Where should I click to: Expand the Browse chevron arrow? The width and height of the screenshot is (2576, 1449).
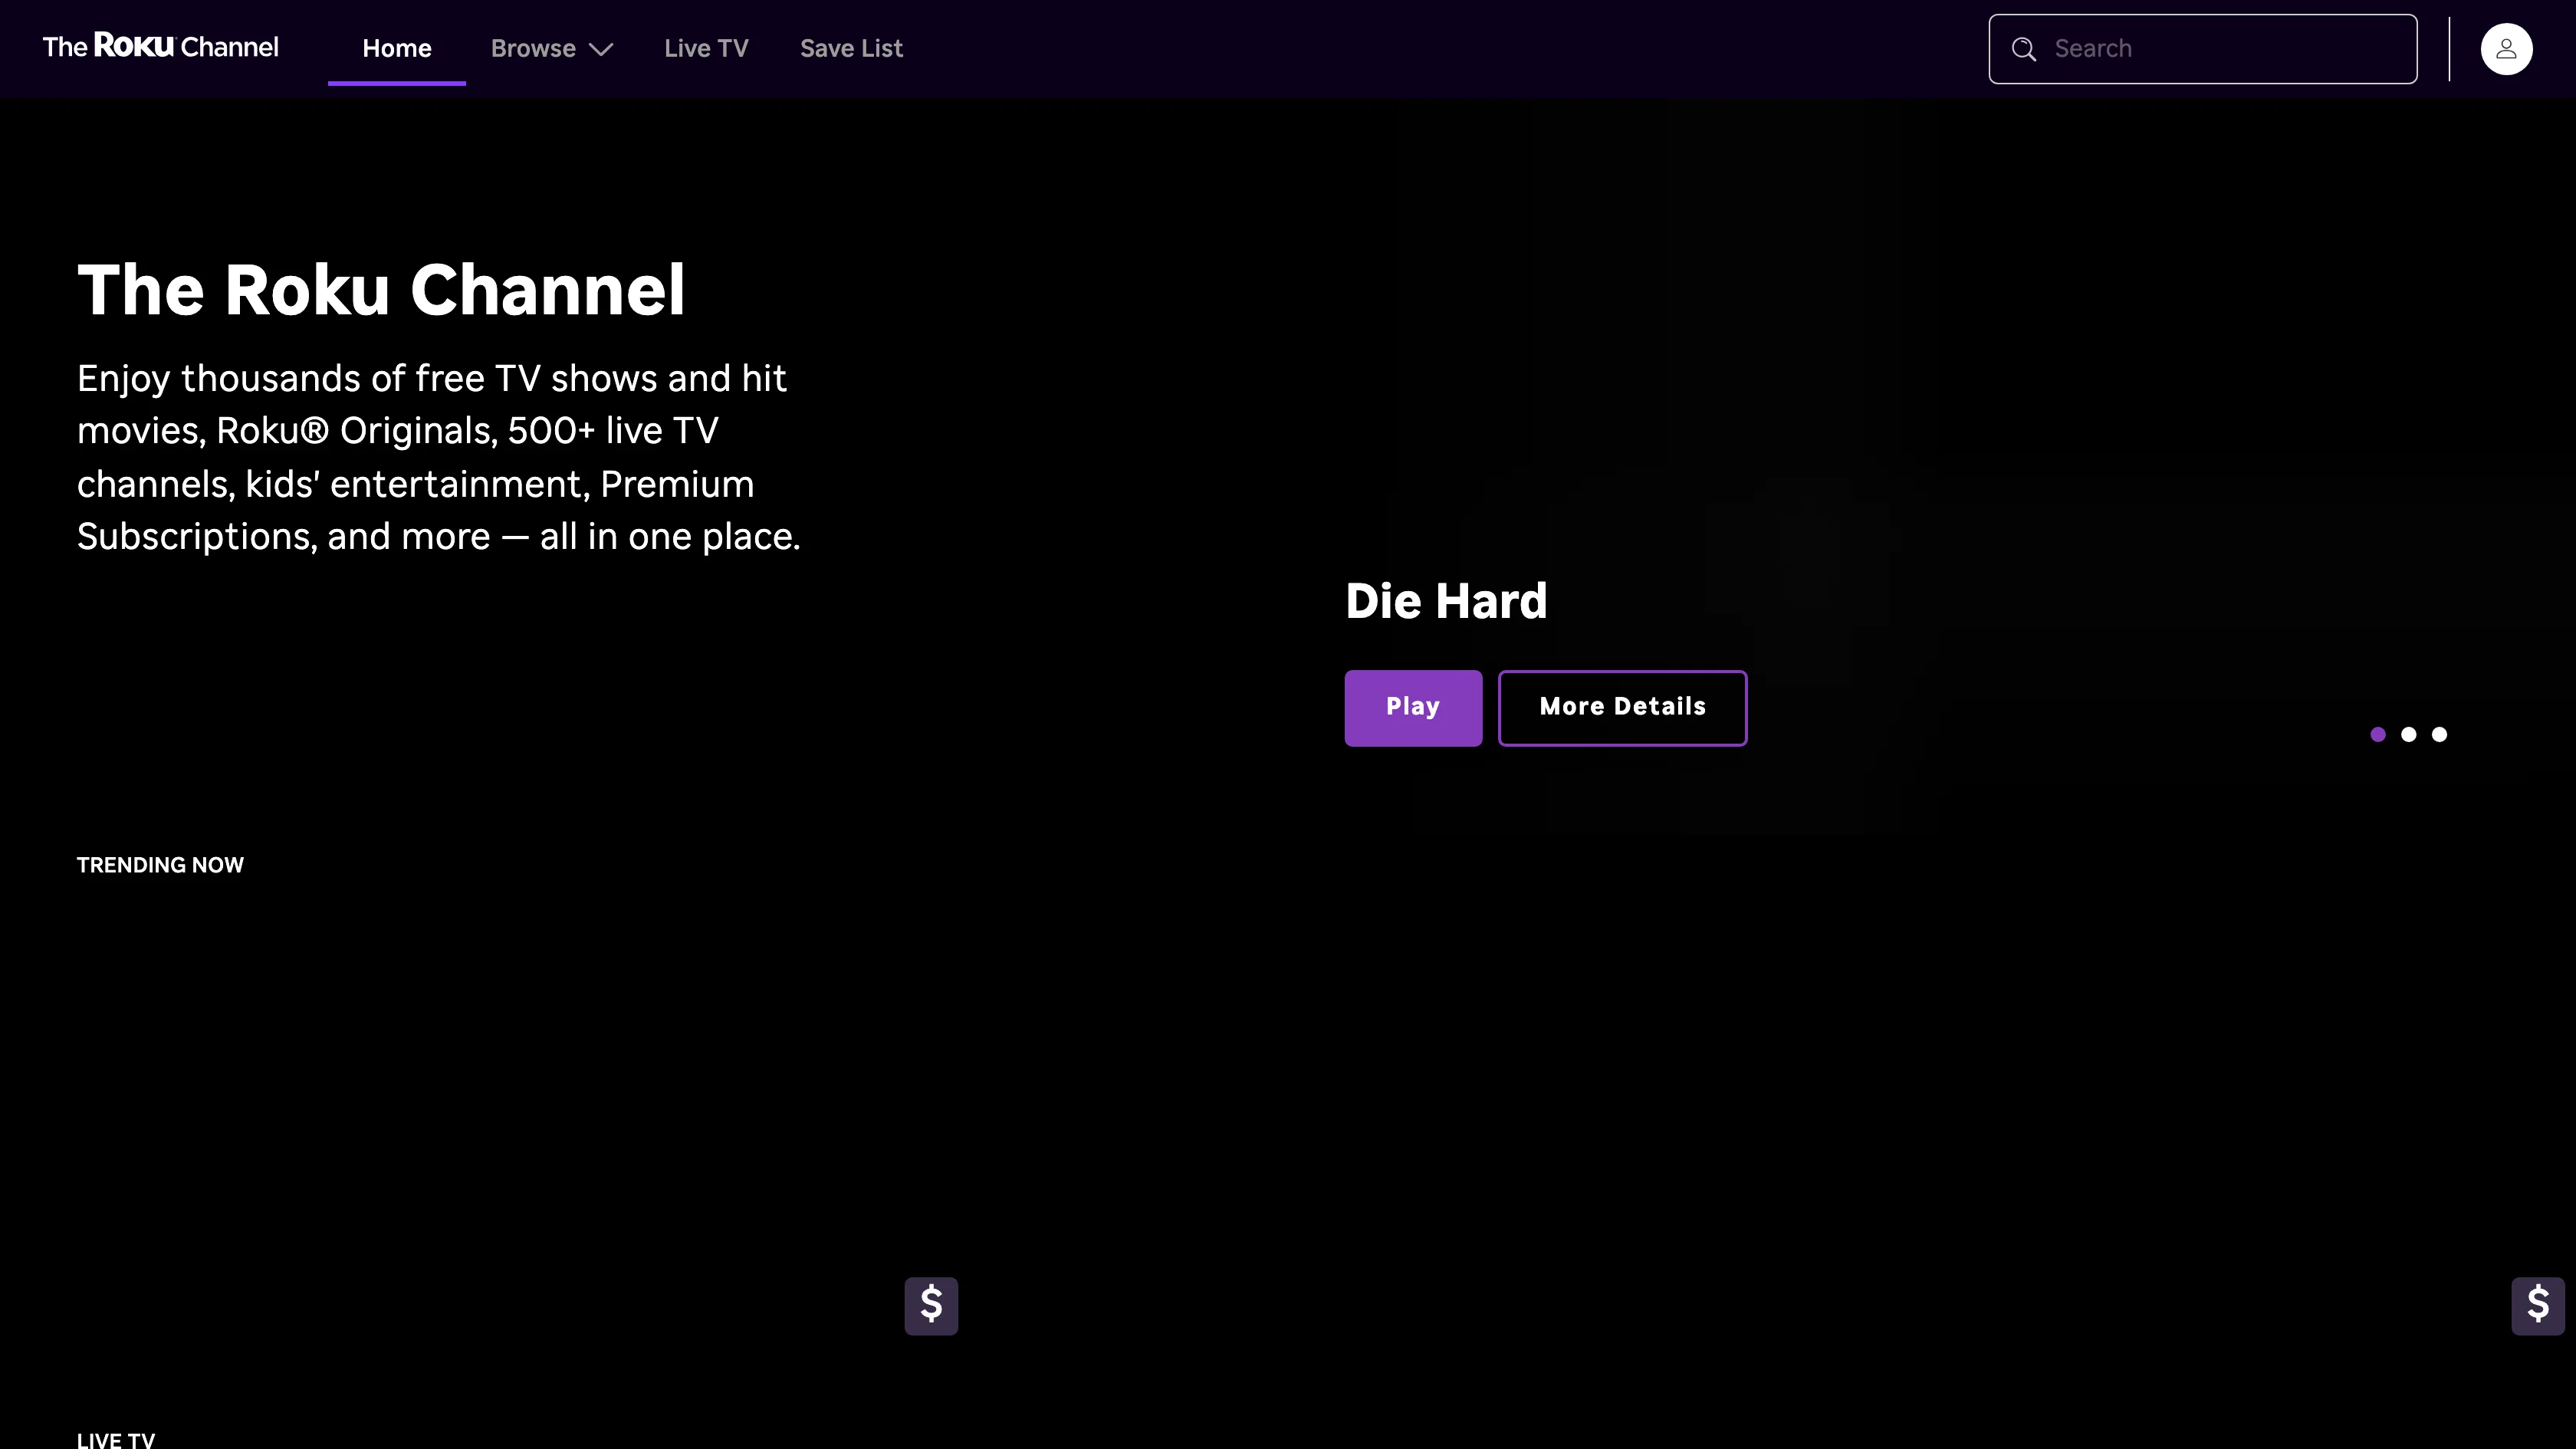[x=601, y=49]
